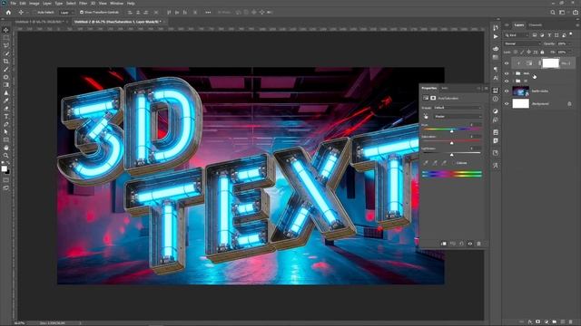Select the Gradient tool
The image size is (581, 326).
click(x=6, y=85)
